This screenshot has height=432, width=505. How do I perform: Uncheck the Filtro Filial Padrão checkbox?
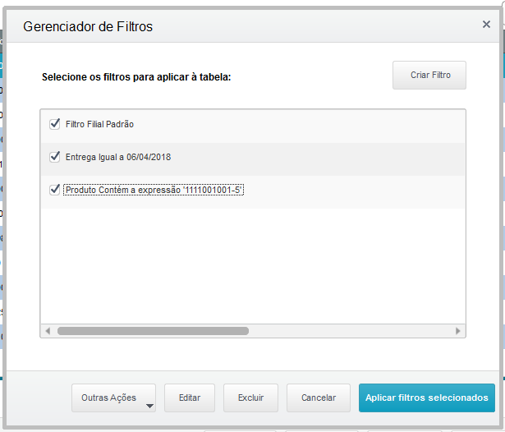pyautogui.click(x=55, y=124)
